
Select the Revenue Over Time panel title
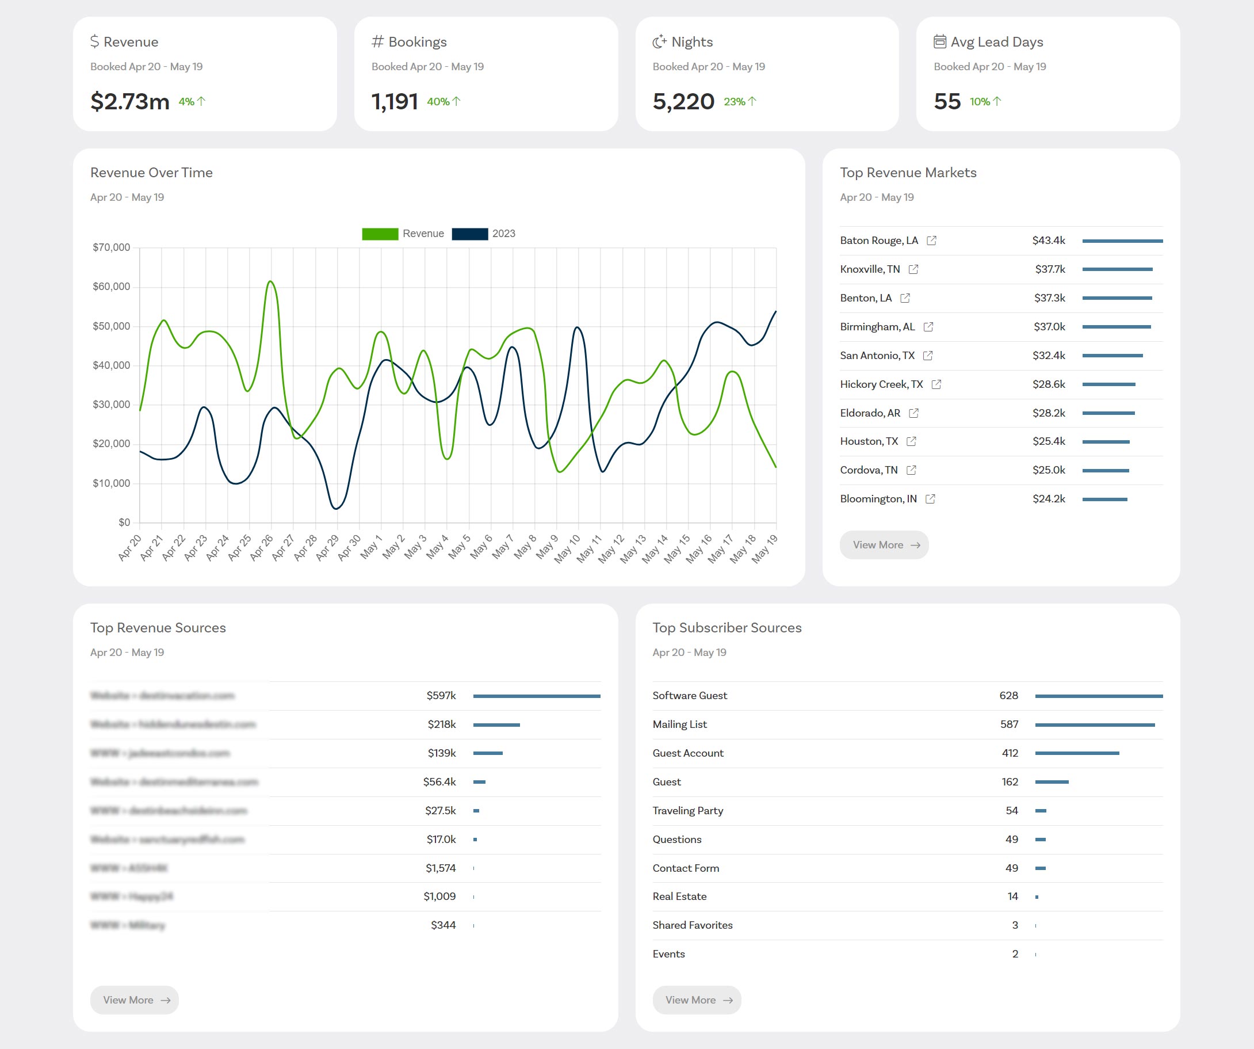151,173
